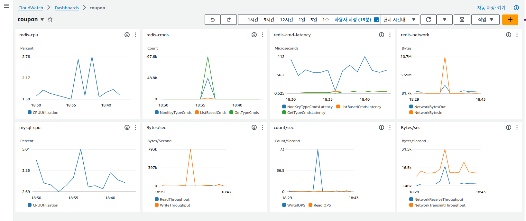Favorite the coupon dashboard with the star
The width and height of the screenshot is (526, 221).
coord(50,19)
